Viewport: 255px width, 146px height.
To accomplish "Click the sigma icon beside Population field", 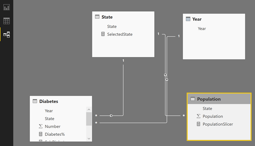I will (198, 116).
